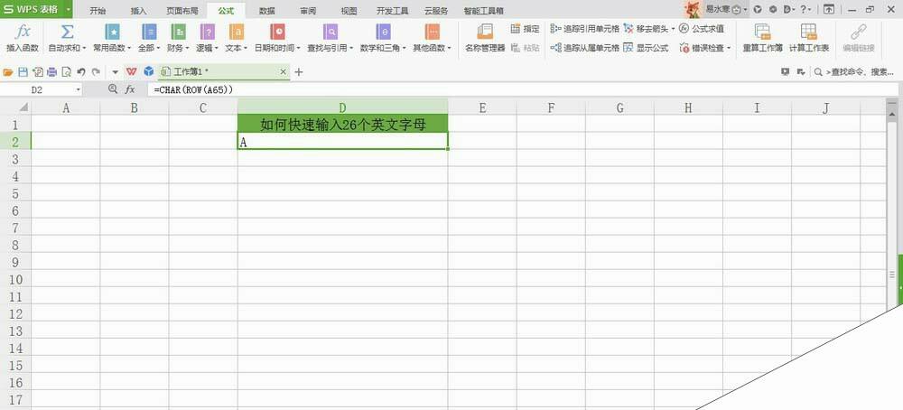903x410 pixels.
Task: Open the Name Manager (名称管理器)
Action: (485, 37)
